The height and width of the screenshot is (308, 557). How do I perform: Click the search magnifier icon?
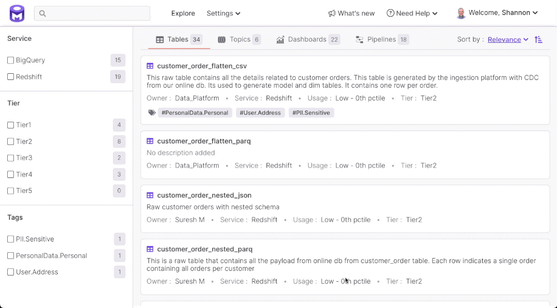tap(42, 13)
